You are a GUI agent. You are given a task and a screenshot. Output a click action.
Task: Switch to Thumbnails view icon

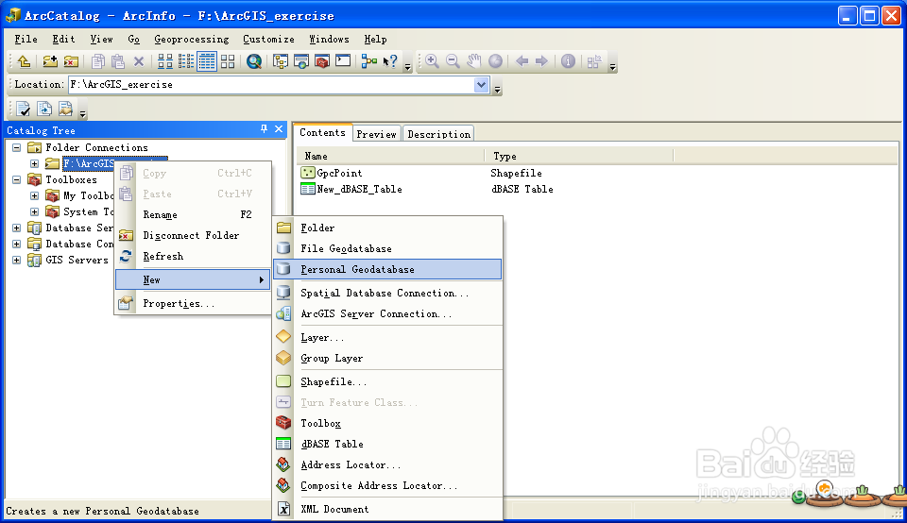(228, 61)
